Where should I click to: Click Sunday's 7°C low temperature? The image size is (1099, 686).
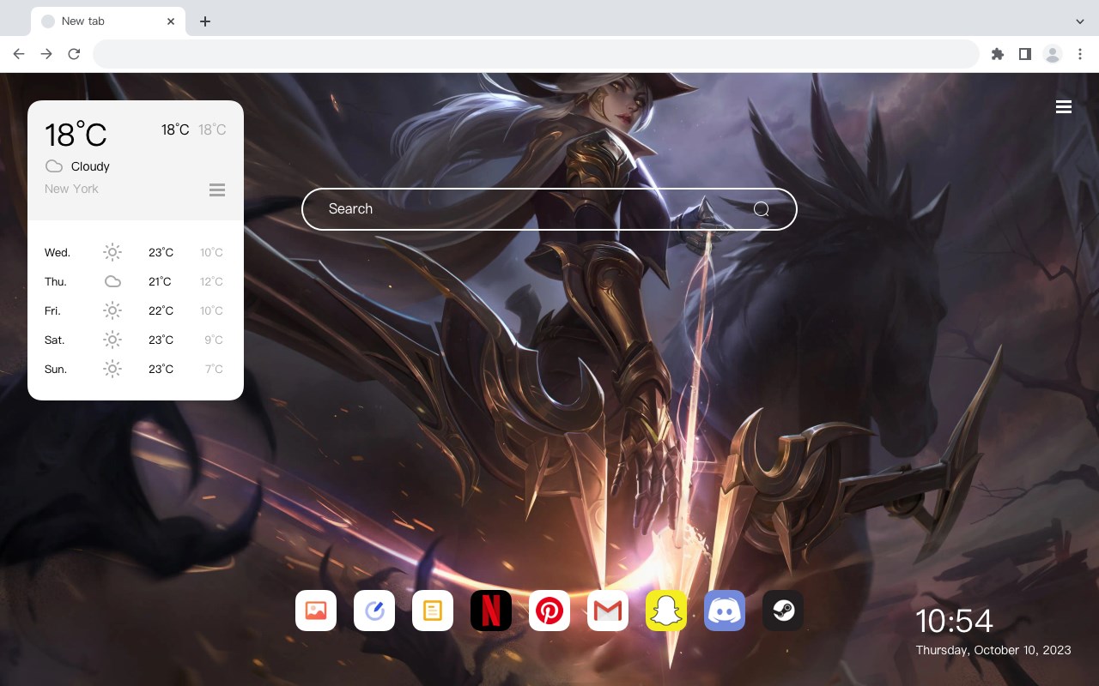[214, 369]
